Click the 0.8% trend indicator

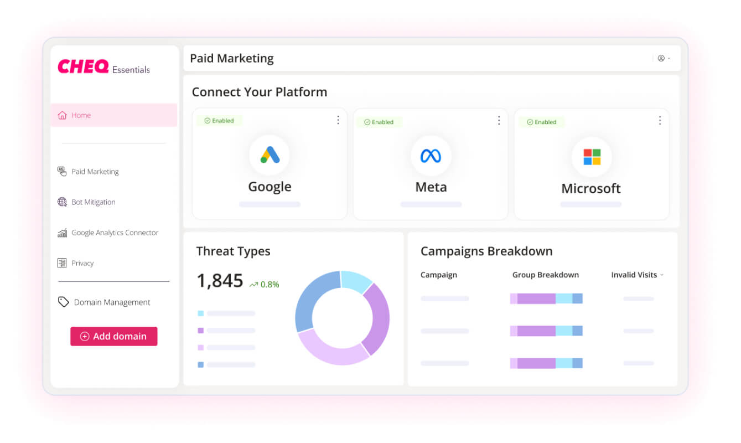click(x=265, y=285)
